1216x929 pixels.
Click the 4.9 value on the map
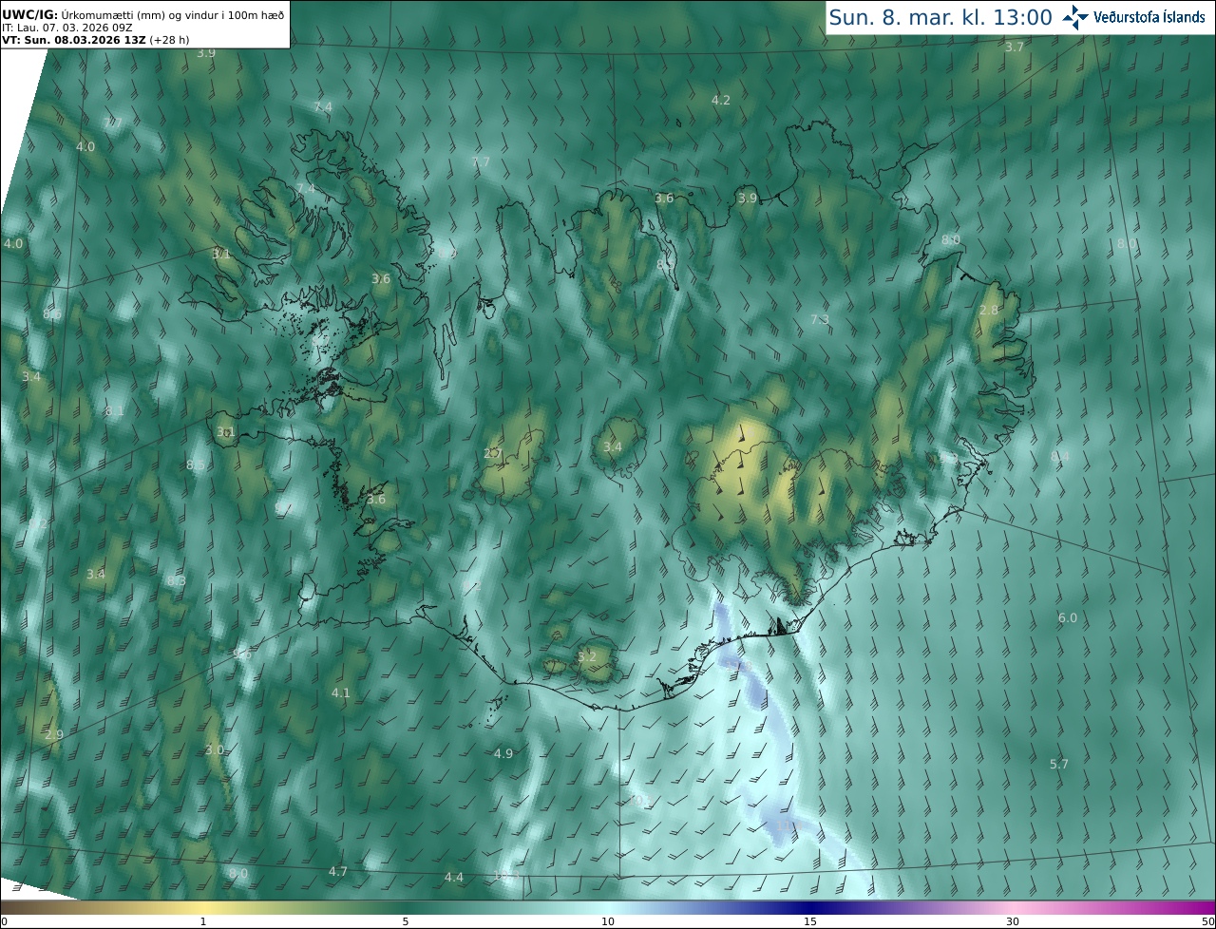coord(503,753)
